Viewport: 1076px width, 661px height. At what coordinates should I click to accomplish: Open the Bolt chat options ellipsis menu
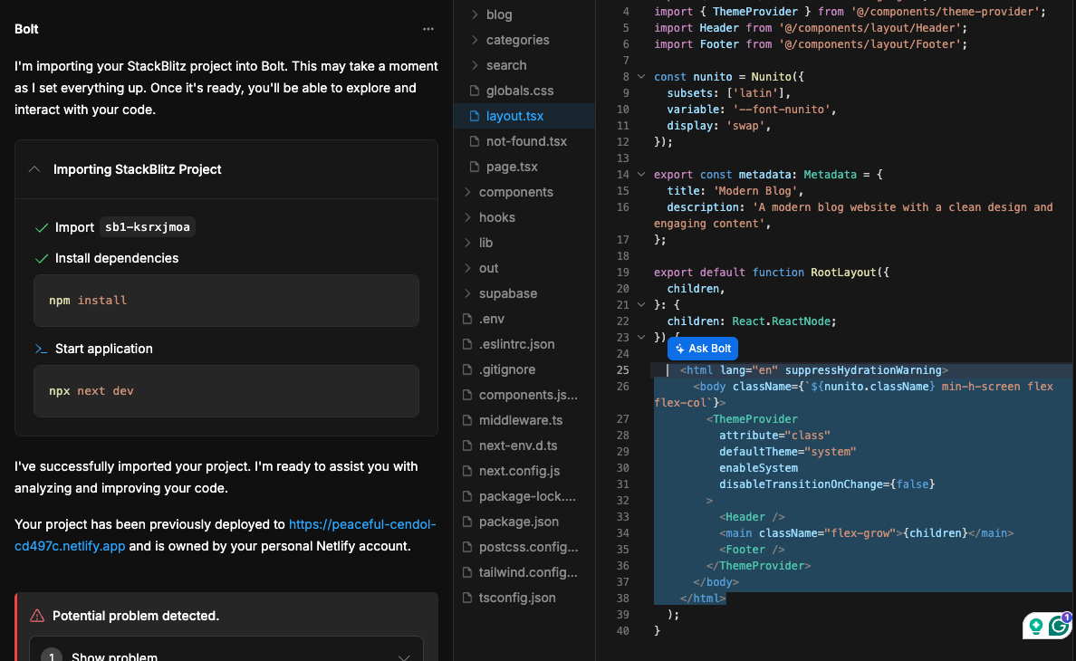point(428,29)
